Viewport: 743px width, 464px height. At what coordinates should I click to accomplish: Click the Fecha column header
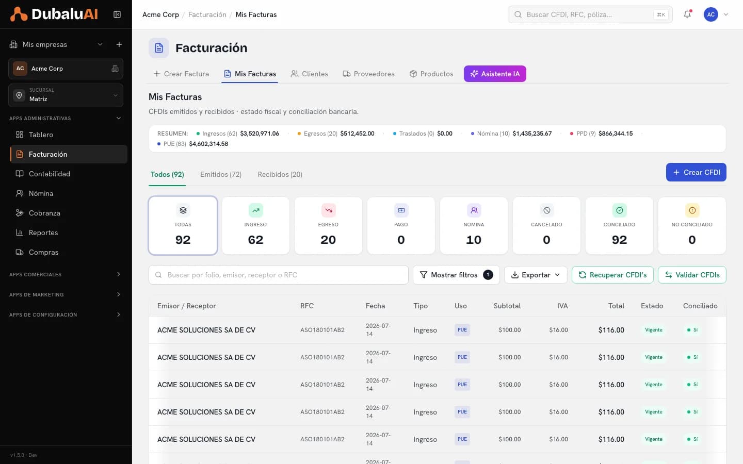375,306
